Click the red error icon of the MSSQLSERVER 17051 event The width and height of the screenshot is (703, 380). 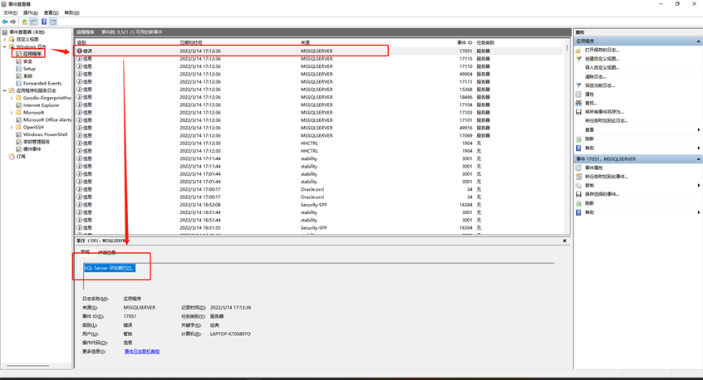[80, 51]
